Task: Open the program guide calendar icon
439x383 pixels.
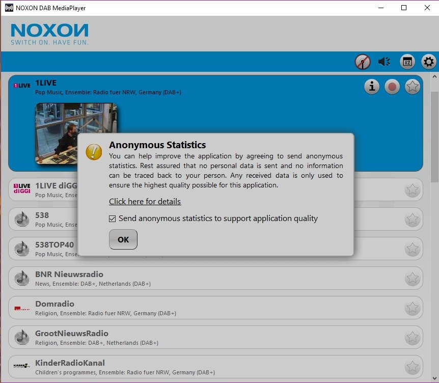Action: pos(407,62)
